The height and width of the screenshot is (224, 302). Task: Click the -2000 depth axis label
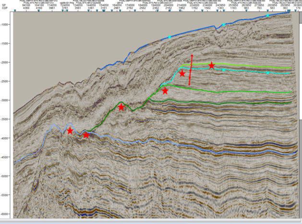click(x=7, y=63)
